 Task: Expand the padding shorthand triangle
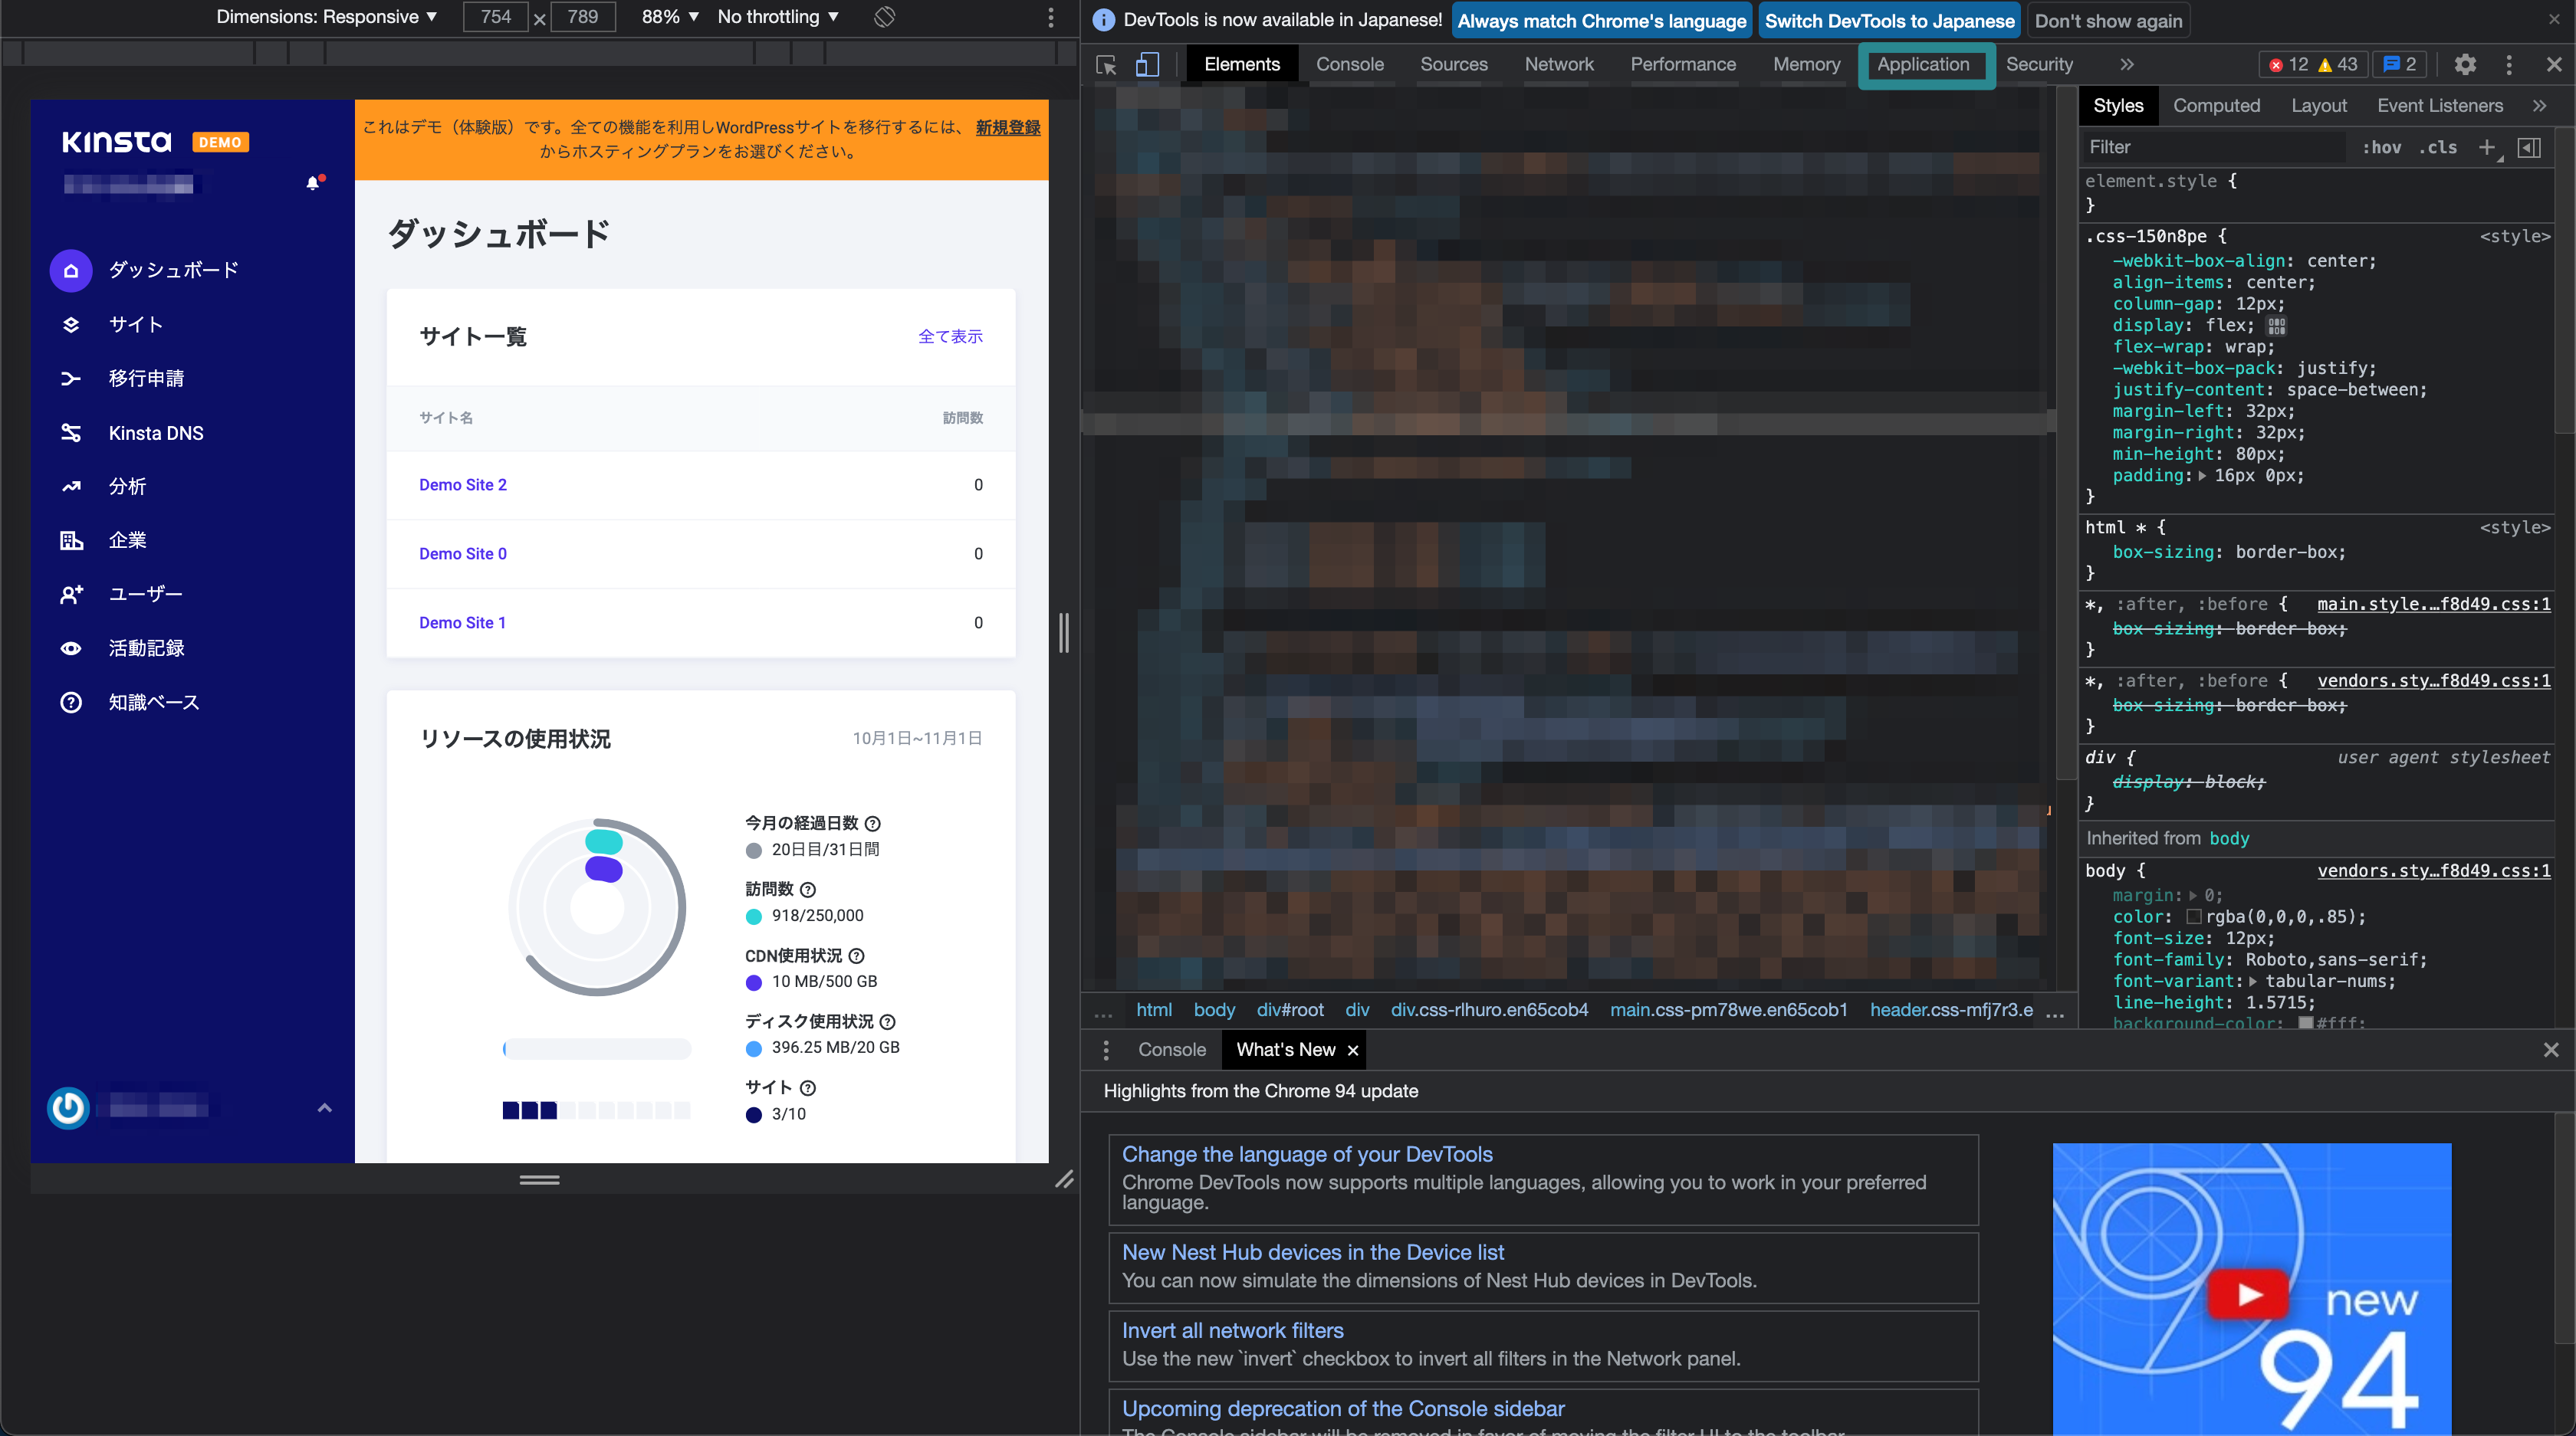click(x=2202, y=477)
